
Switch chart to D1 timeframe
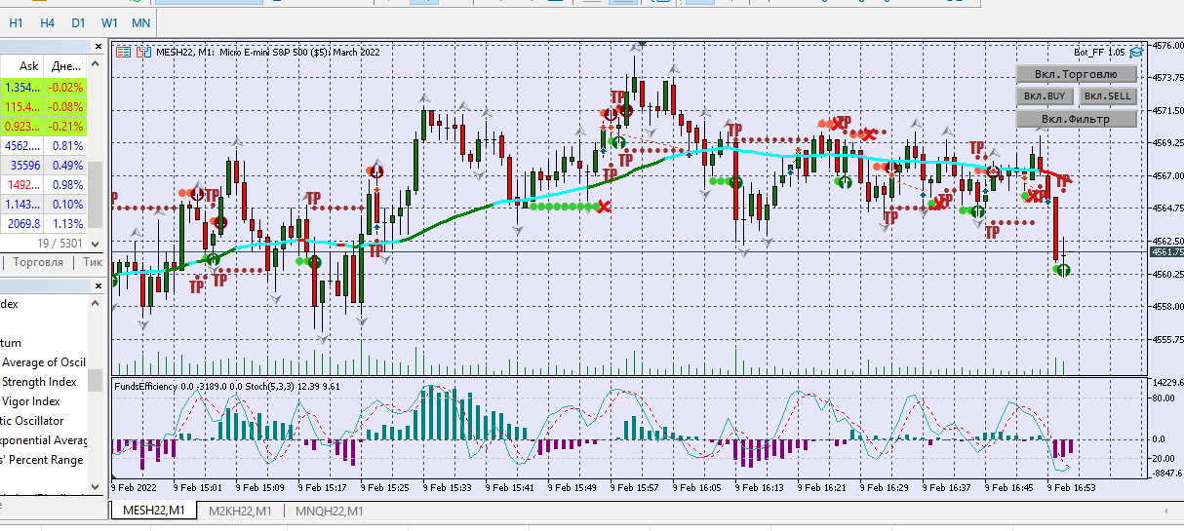pos(79,21)
